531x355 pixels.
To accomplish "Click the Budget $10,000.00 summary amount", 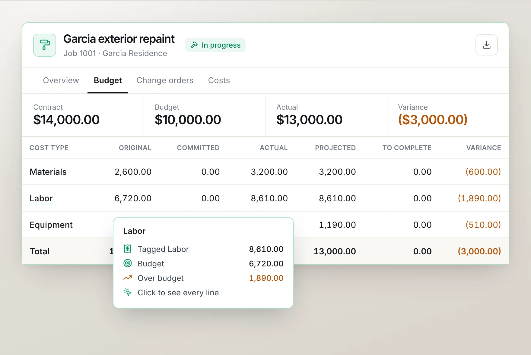I will point(188,120).
